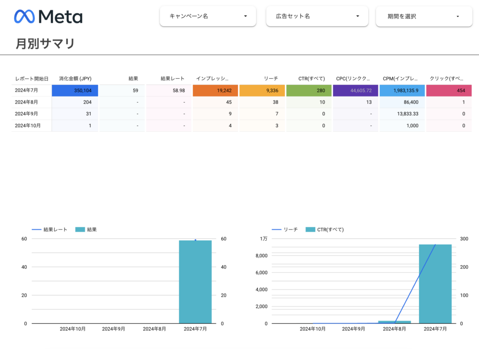Select the 2024年7月 row label
The height and width of the screenshot is (349, 479).
(x=26, y=90)
